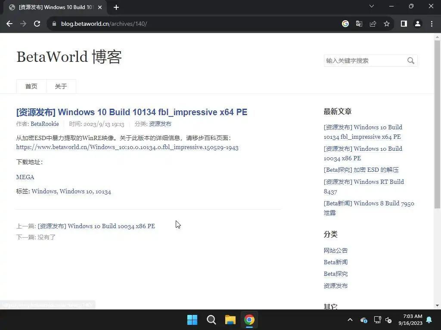Click the address bar URL

(104, 24)
